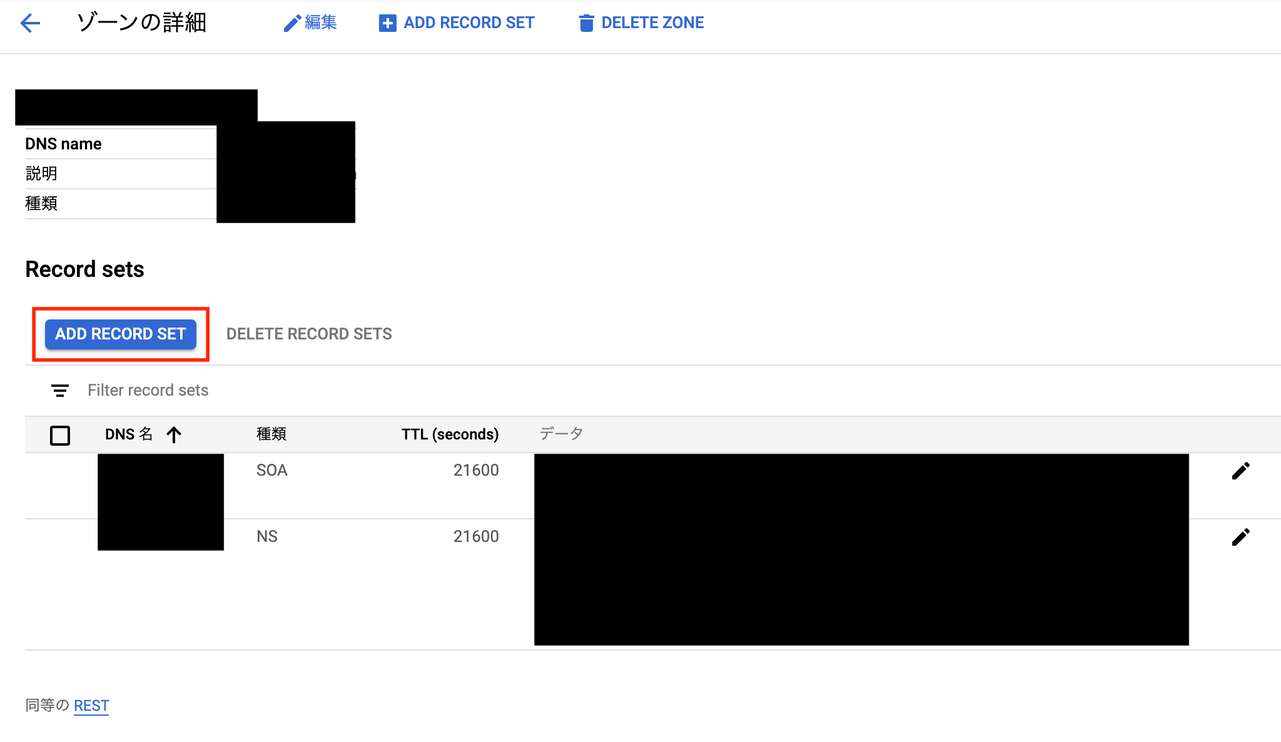This screenshot has width=1281, height=742.
Task: Edit the SOA record pencil icon
Action: (x=1240, y=471)
